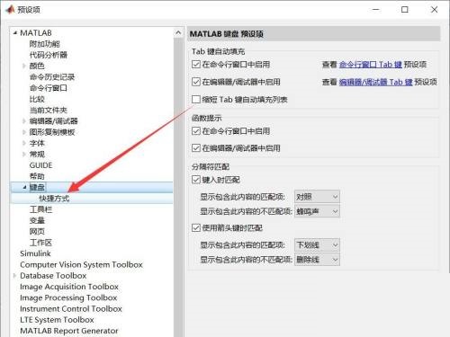Open the 删除线 mismatch dropdown
Screen dimensions: 450x337
317,260
